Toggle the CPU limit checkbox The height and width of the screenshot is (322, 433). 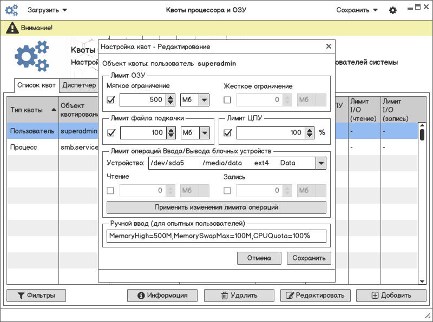coord(227,133)
